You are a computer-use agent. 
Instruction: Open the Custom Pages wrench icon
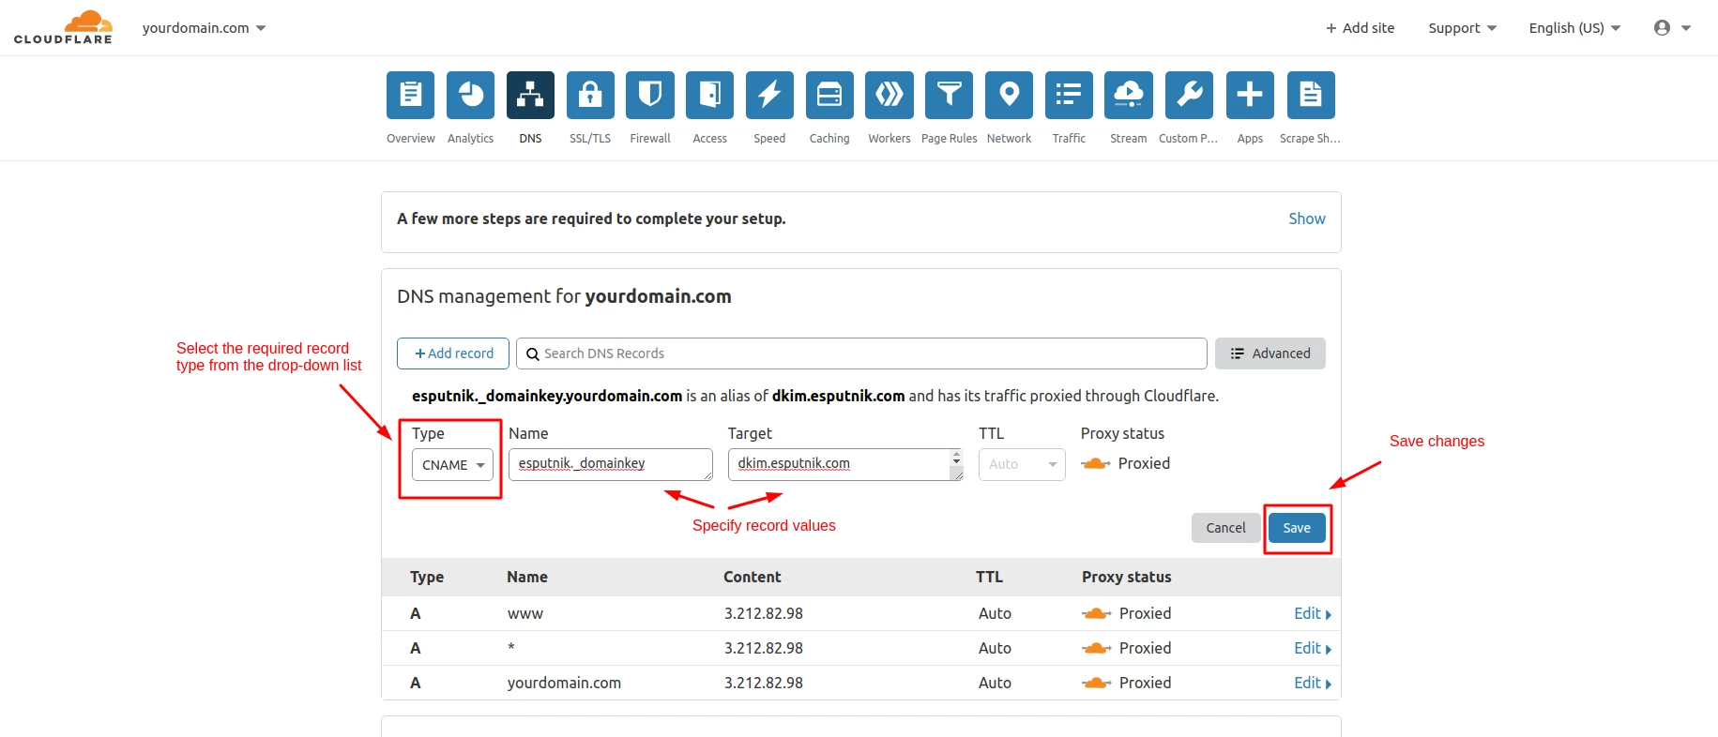point(1189,95)
